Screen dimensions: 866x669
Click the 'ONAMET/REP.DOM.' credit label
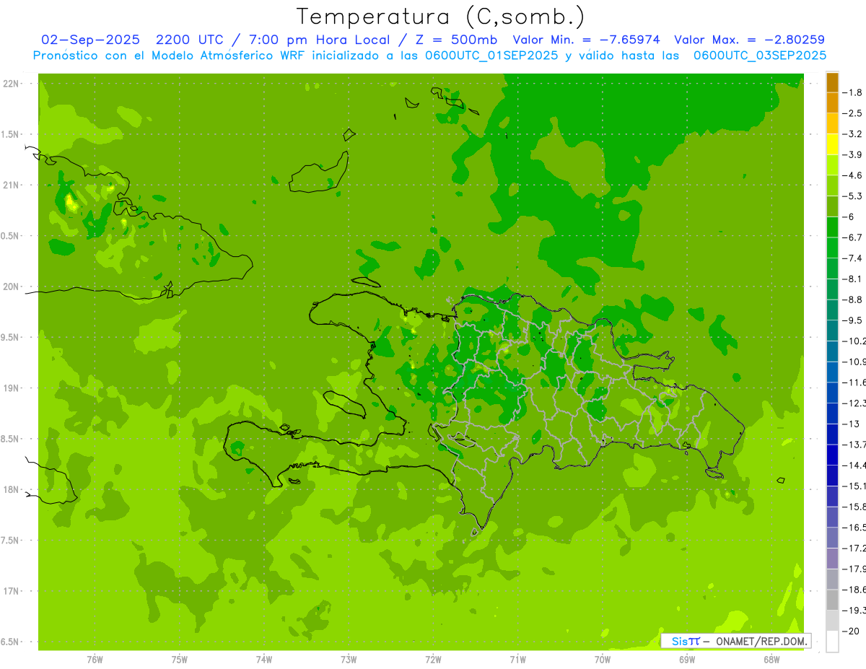click(x=761, y=641)
